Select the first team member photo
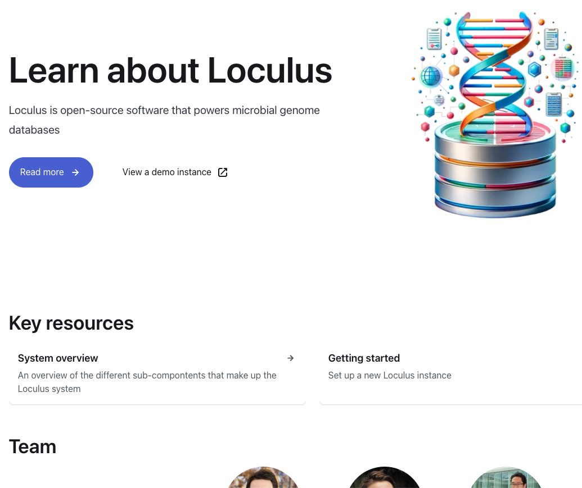 coord(263,478)
